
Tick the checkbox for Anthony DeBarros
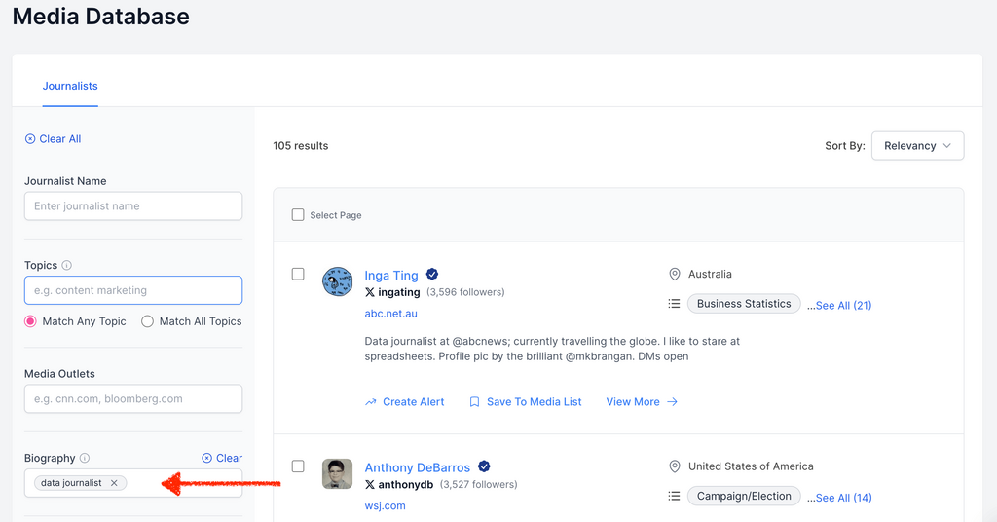298,466
